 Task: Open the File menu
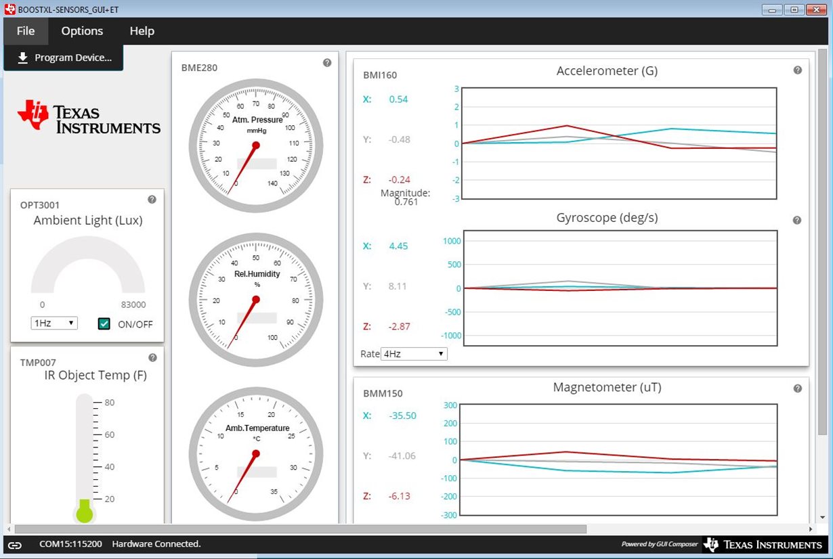tap(26, 31)
